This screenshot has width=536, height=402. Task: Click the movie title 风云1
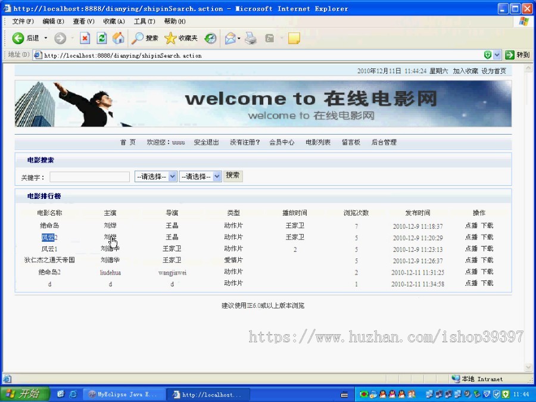(x=49, y=248)
